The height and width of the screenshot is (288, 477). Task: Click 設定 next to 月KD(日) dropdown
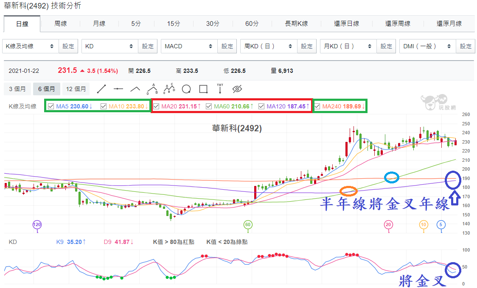coord(386,46)
